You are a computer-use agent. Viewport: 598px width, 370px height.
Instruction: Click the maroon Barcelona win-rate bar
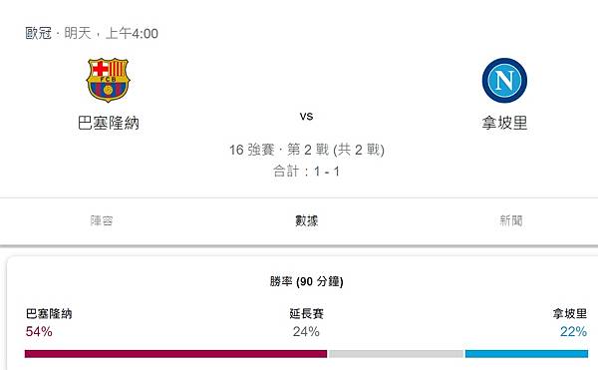point(175,354)
